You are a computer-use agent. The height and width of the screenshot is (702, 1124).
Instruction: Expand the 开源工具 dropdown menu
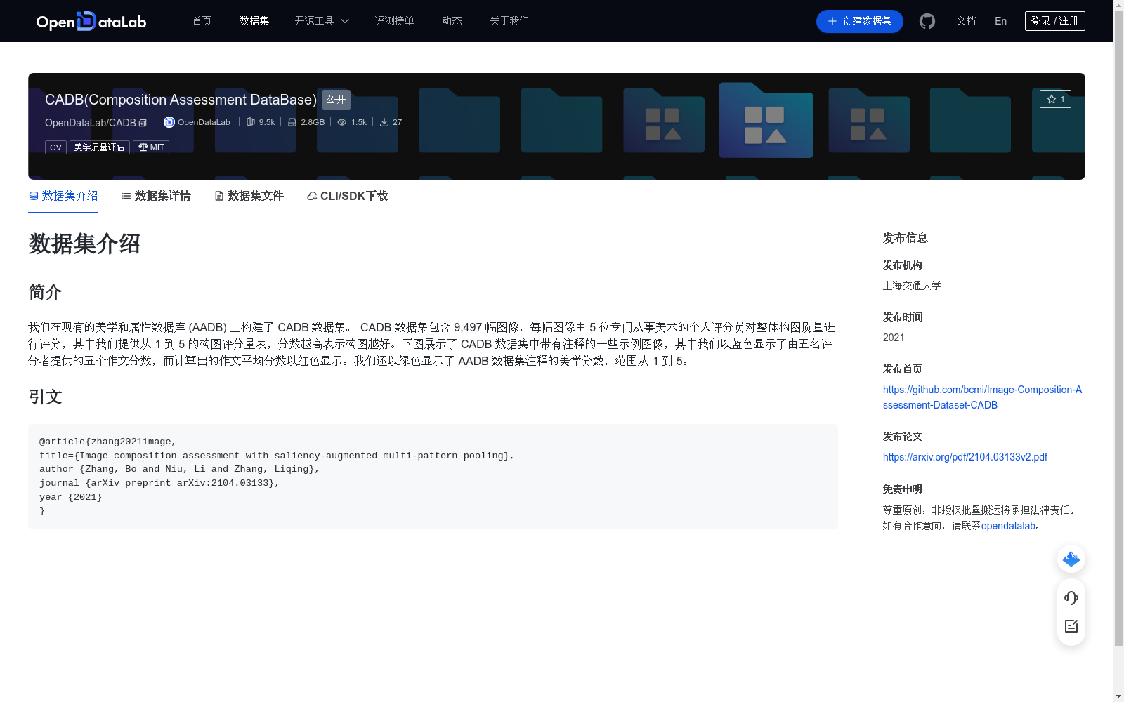[322, 21]
